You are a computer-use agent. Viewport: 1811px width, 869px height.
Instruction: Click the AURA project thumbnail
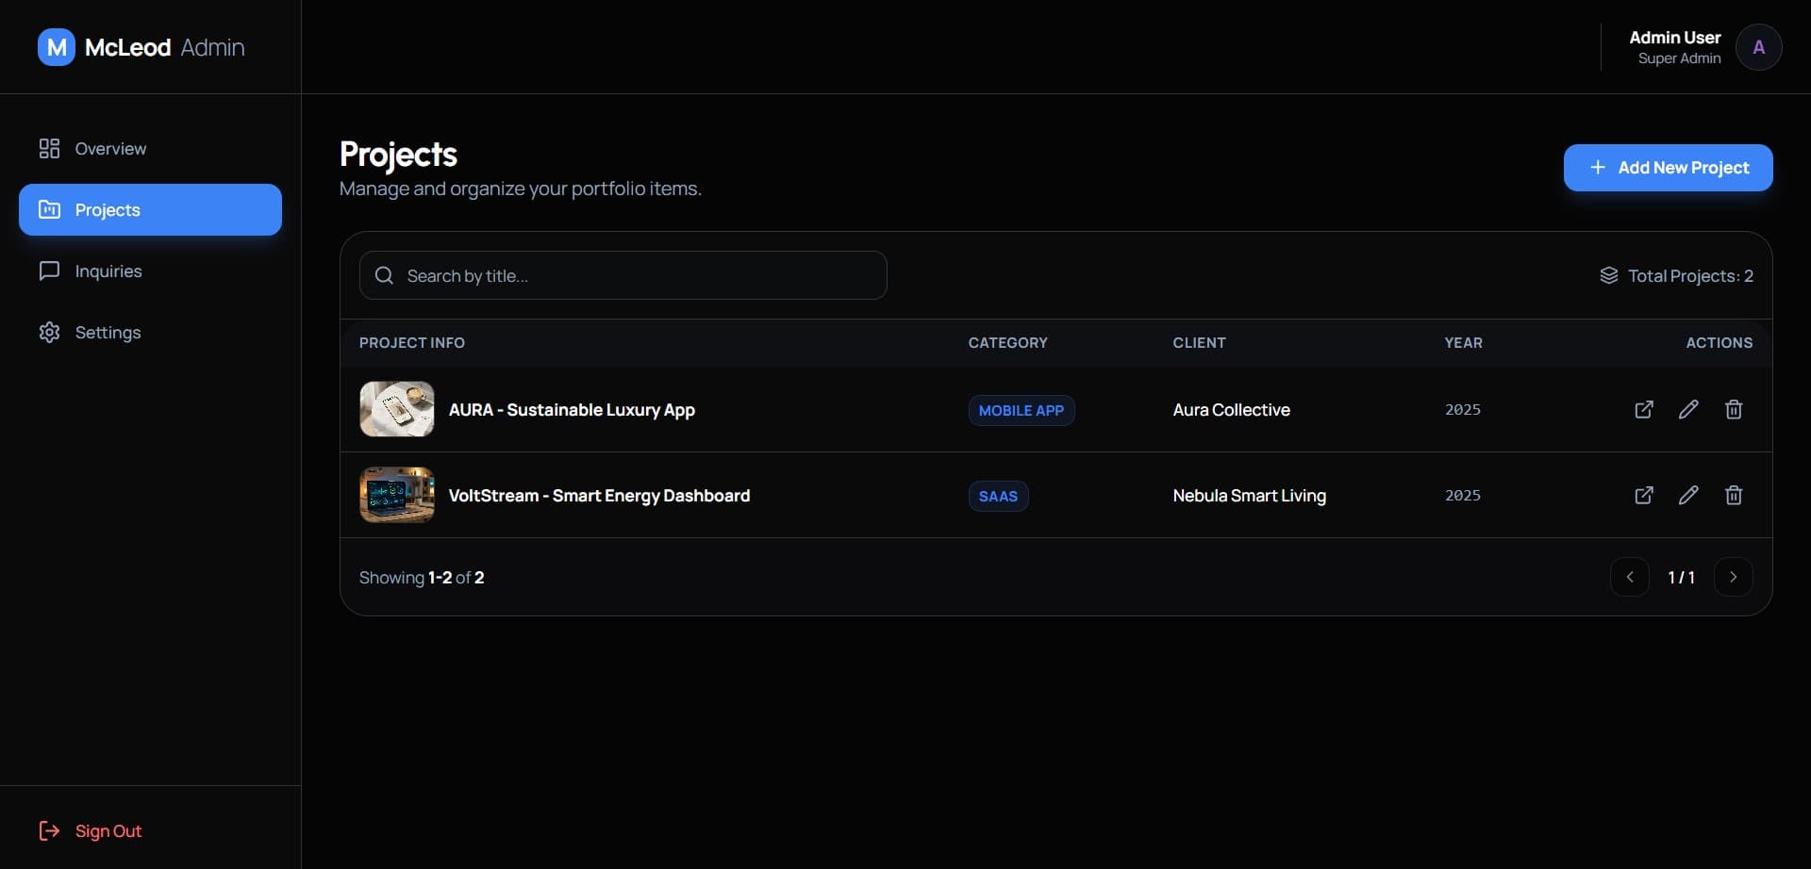click(x=397, y=409)
